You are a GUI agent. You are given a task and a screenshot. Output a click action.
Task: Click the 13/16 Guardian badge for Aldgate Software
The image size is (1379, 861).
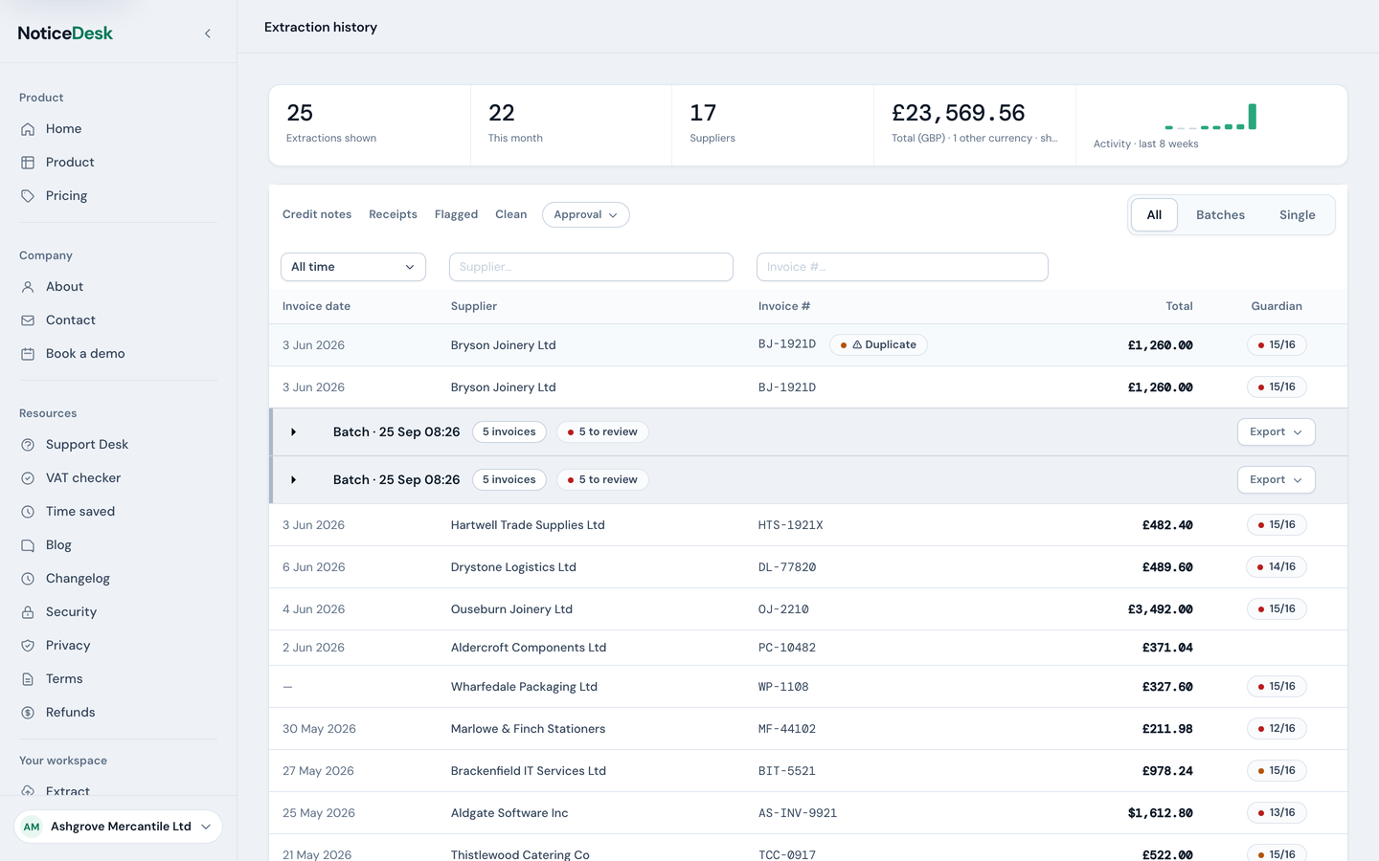click(x=1277, y=813)
